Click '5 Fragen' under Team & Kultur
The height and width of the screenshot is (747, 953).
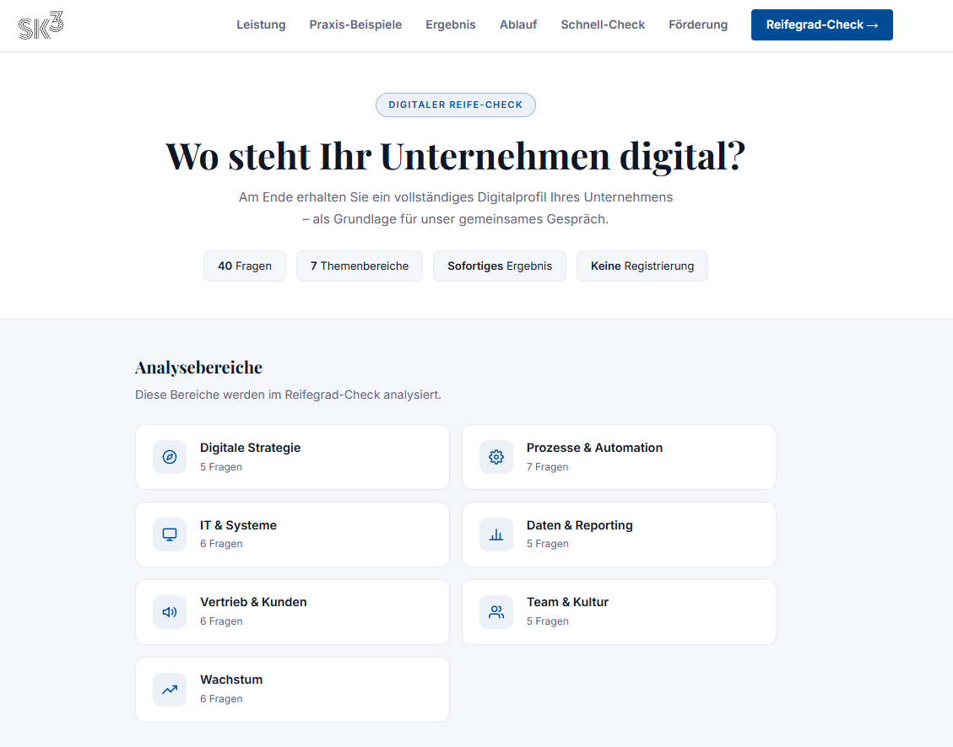click(x=548, y=621)
